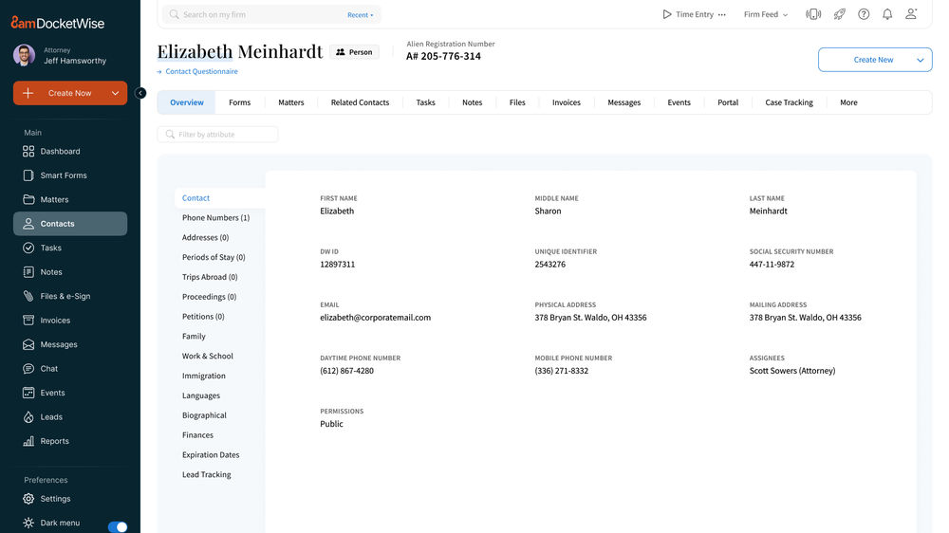Screen dimensions: 949x533
Task: Click the Invoices icon in sidebar
Action: point(28,320)
